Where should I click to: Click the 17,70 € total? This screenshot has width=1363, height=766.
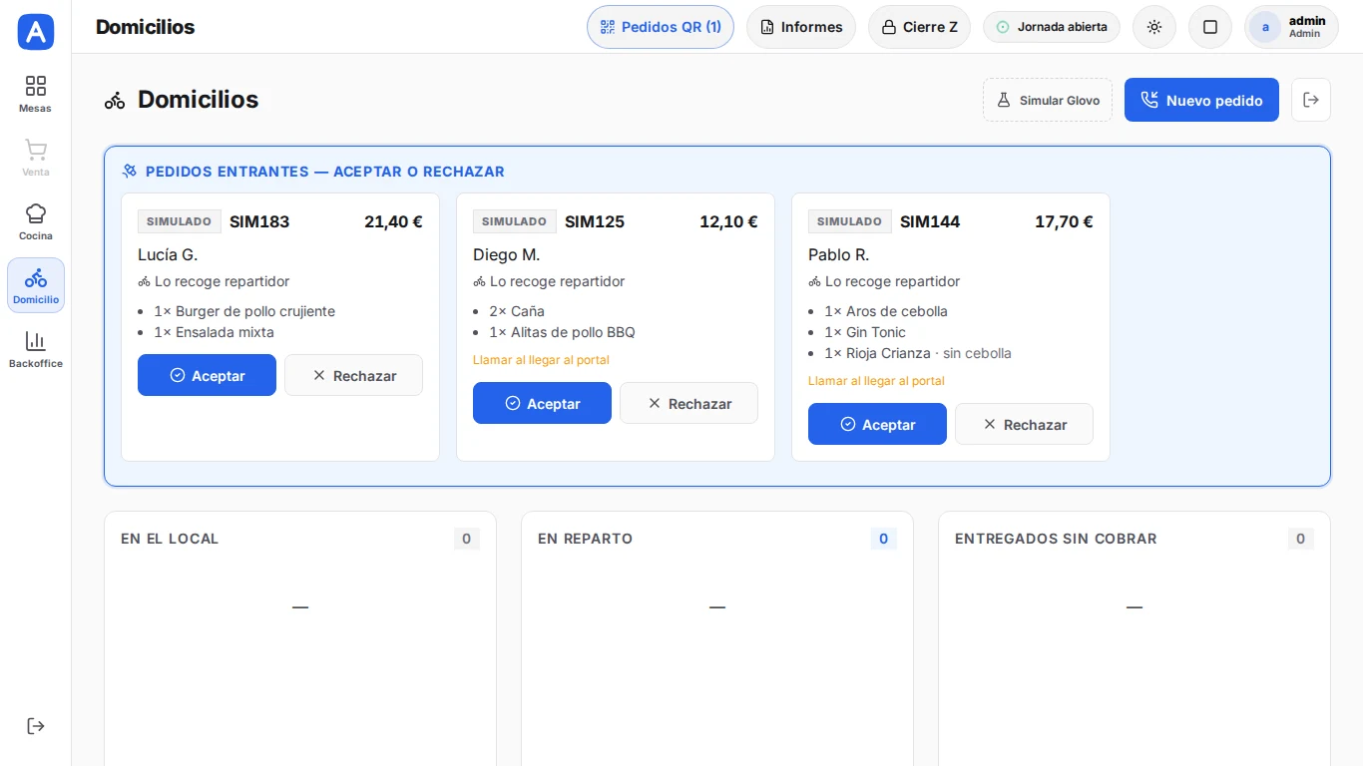point(1064,221)
